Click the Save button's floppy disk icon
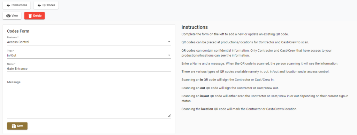Screen dimensions: 357x135 pyautogui.click(x=14, y=126)
